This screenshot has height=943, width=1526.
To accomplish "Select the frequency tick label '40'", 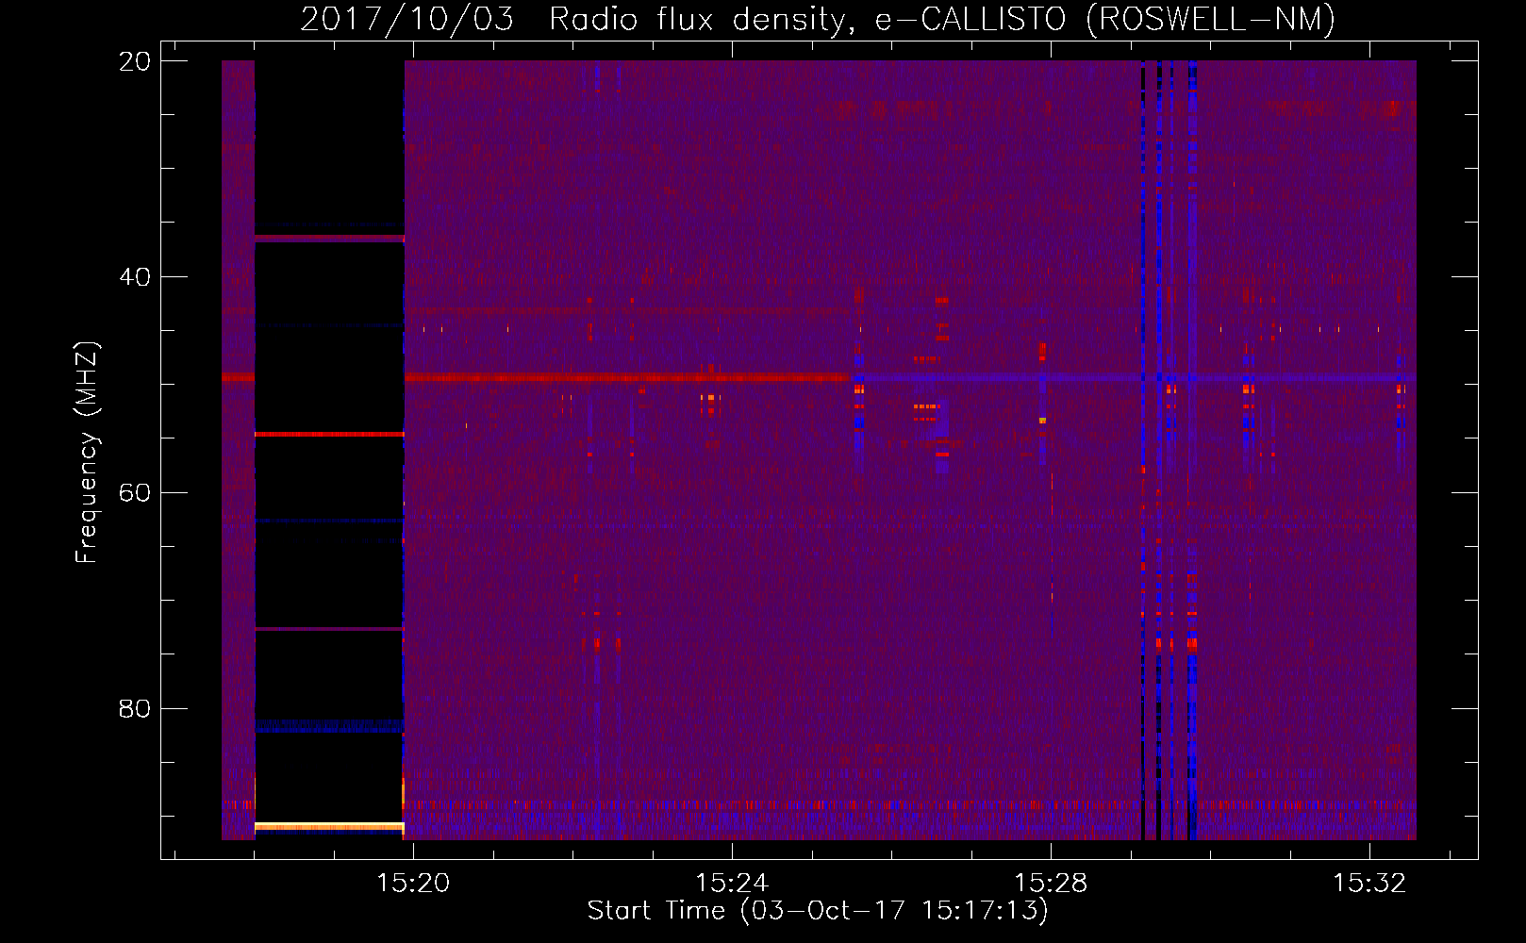I will pyautogui.click(x=135, y=277).
